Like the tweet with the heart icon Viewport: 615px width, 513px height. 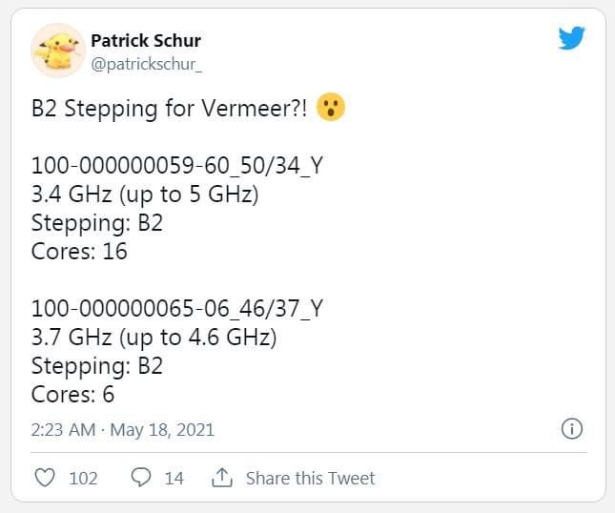45,478
